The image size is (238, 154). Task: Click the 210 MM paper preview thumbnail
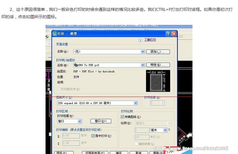158,81
